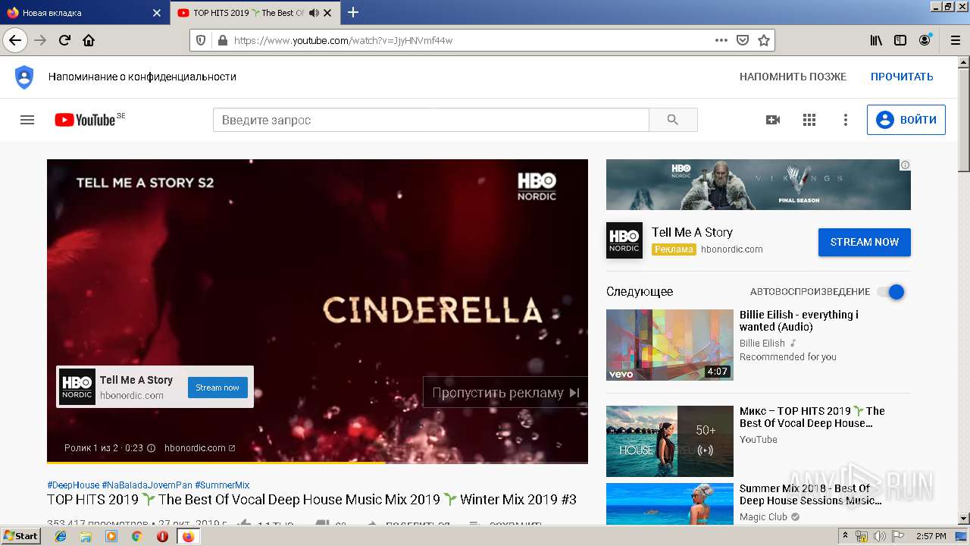970x546 pixels.
Task: Mute the TOP HITS 2019 tab audio
Action: 314,13
